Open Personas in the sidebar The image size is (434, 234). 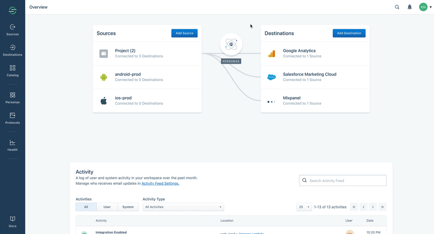click(12, 98)
